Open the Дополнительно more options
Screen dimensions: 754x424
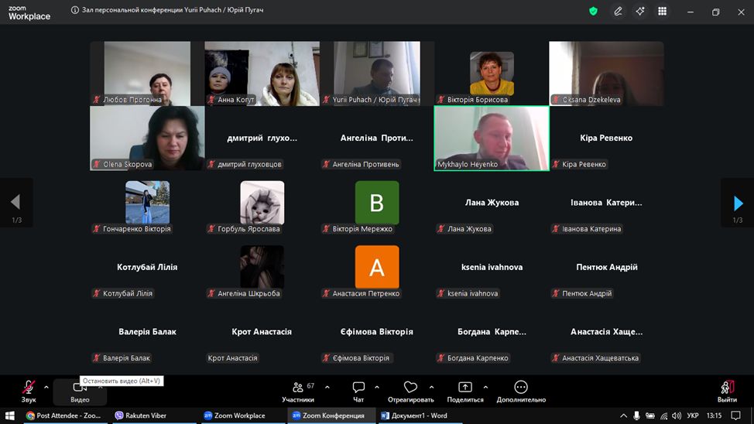click(x=521, y=388)
